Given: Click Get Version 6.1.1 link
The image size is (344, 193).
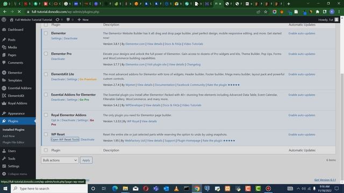Looking at the screenshot, I should coord(325,180).
